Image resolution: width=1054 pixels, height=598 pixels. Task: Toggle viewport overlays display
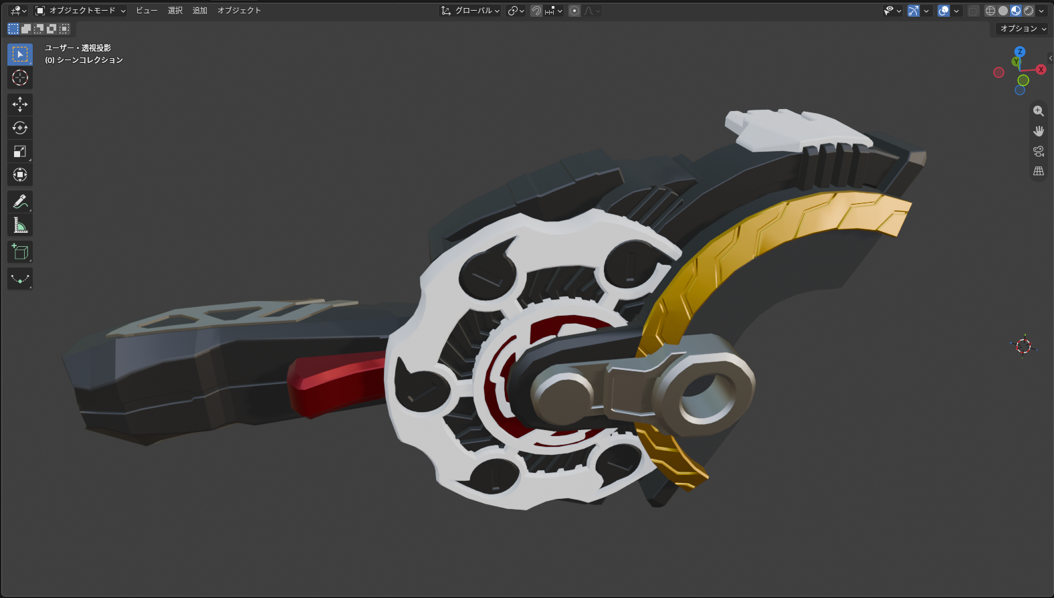pyautogui.click(x=944, y=11)
